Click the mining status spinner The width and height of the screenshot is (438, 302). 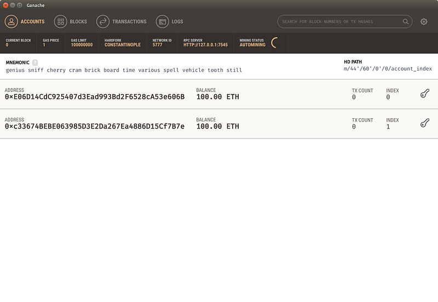click(275, 43)
